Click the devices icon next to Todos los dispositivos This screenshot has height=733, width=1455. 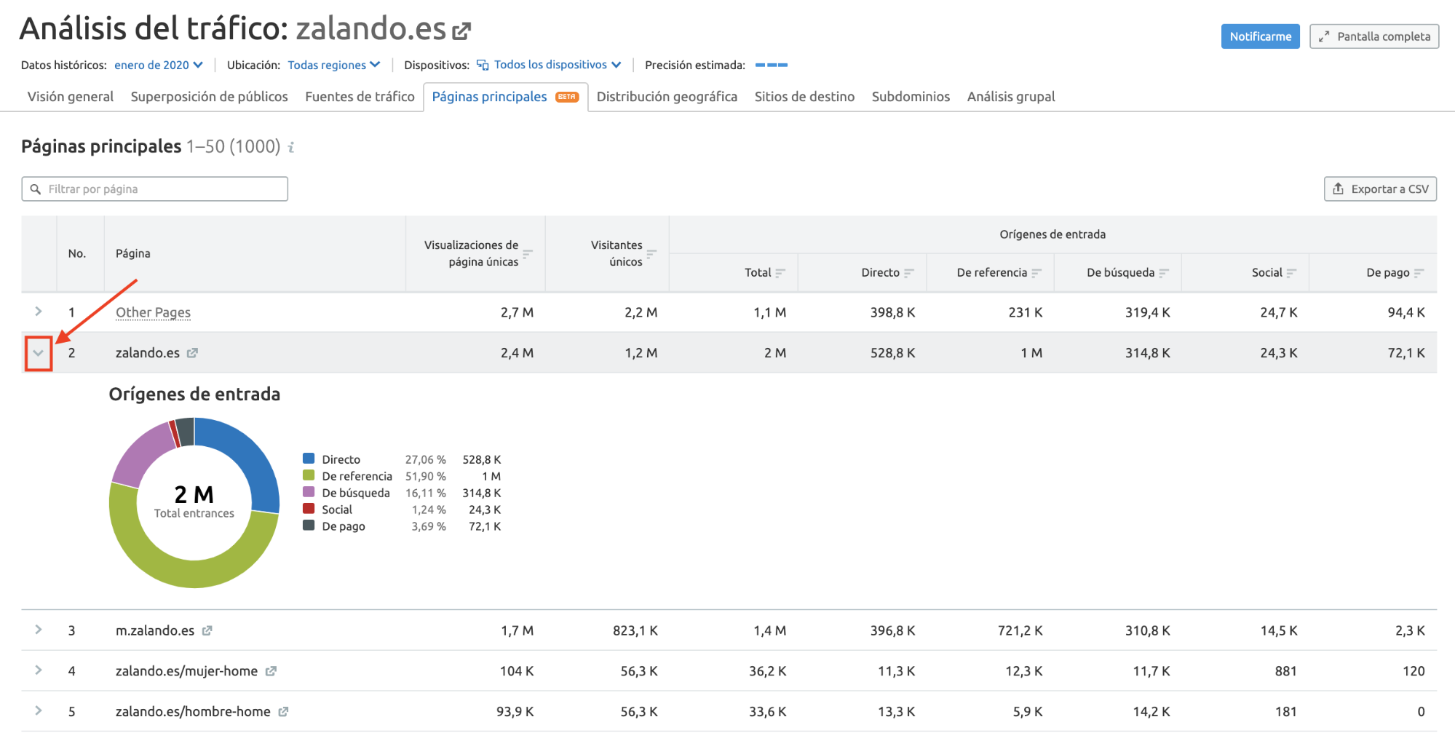483,65
